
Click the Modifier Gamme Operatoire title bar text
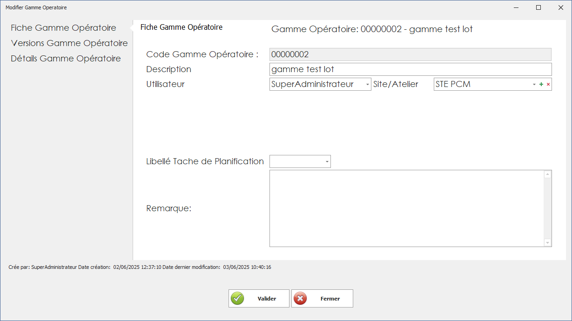[x=36, y=7]
